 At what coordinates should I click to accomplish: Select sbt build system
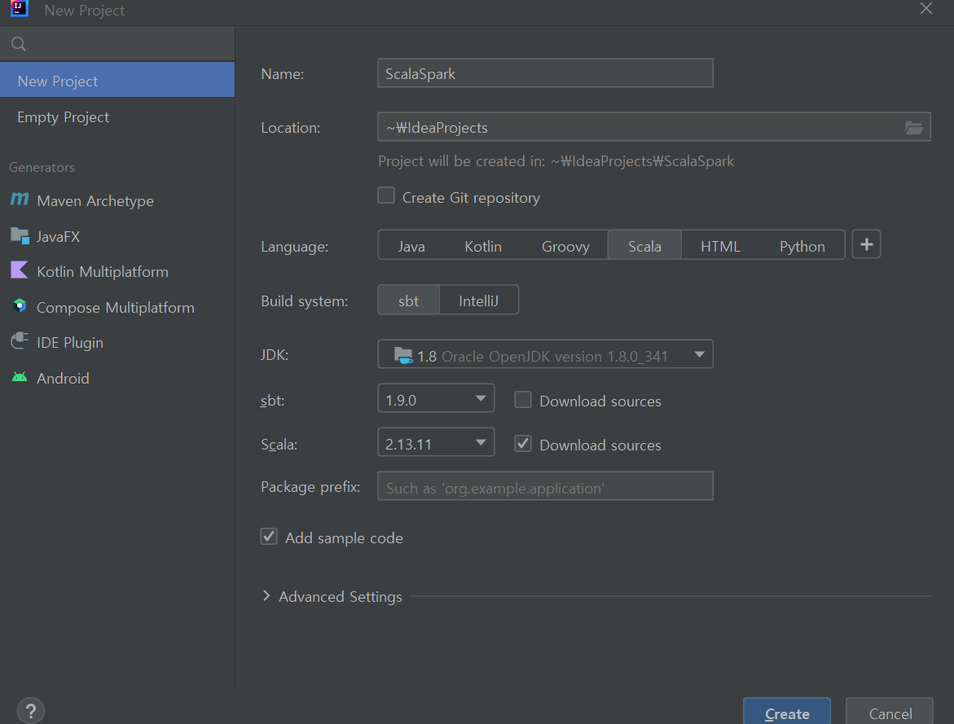(x=408, y=301)
